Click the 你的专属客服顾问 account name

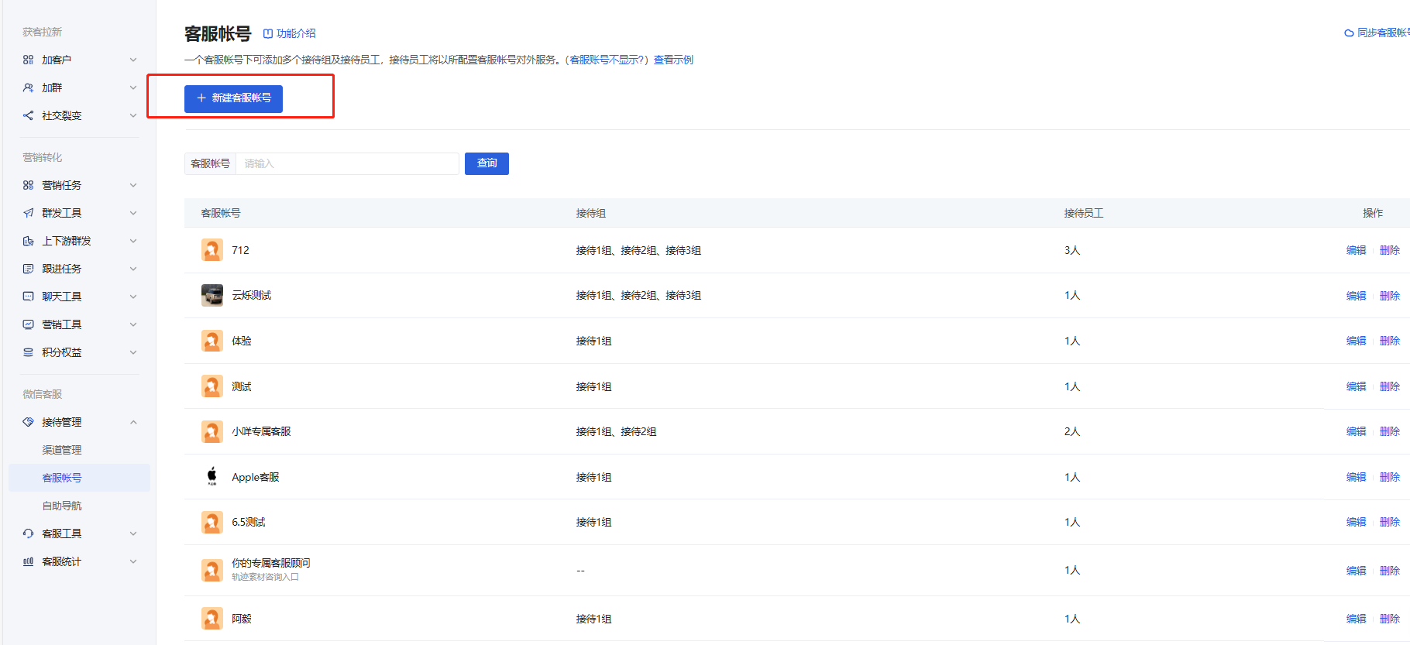click(x=271, y=563)
